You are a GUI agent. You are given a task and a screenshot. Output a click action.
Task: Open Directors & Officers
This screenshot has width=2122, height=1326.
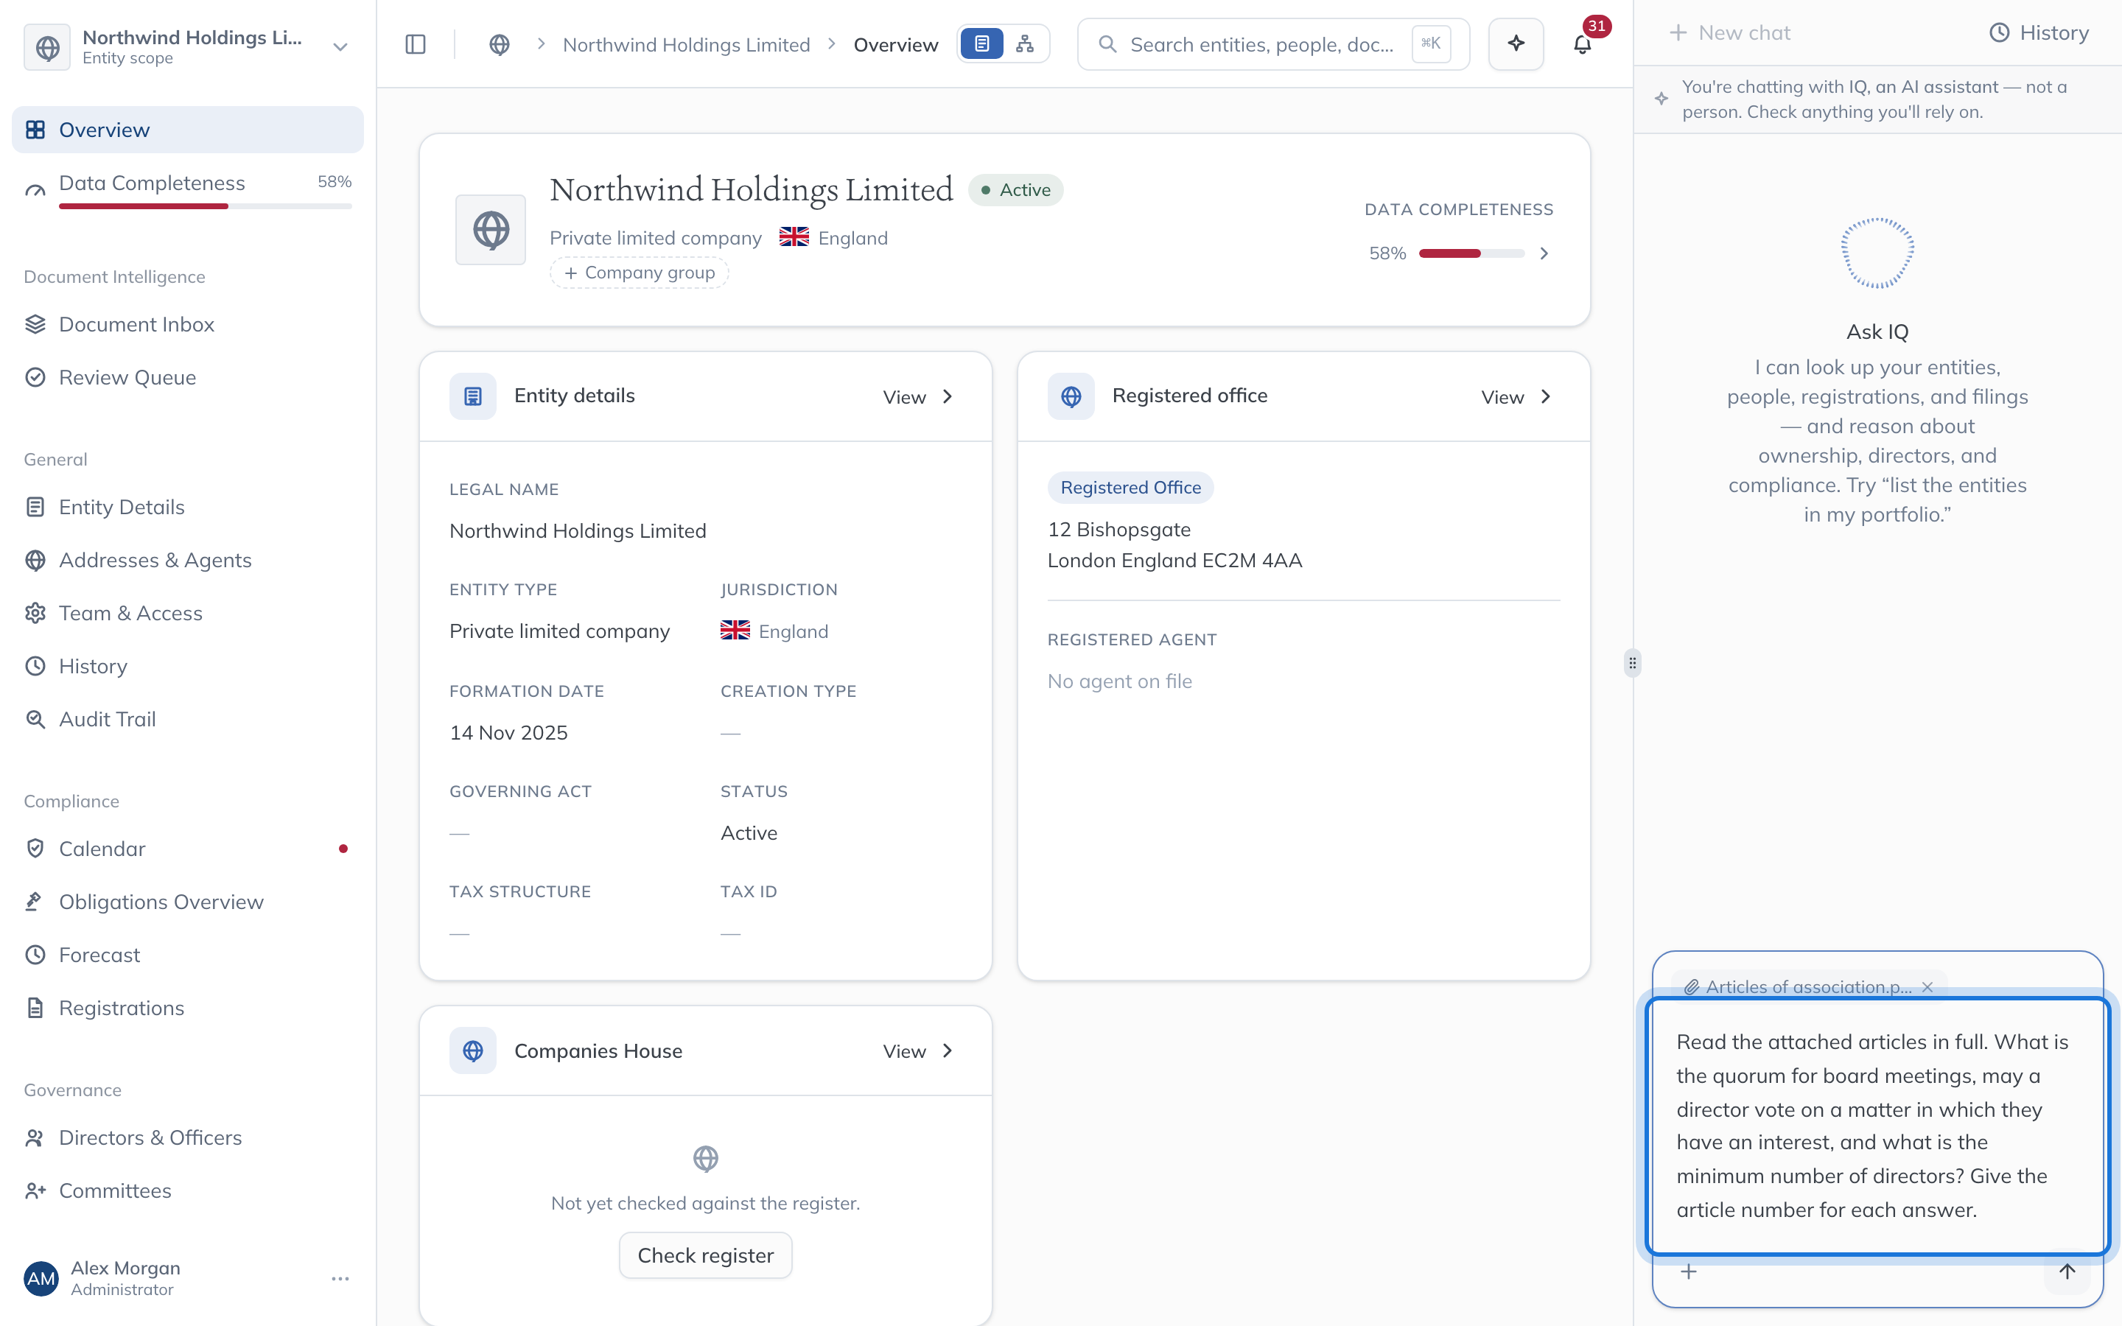click(188, 1137)
